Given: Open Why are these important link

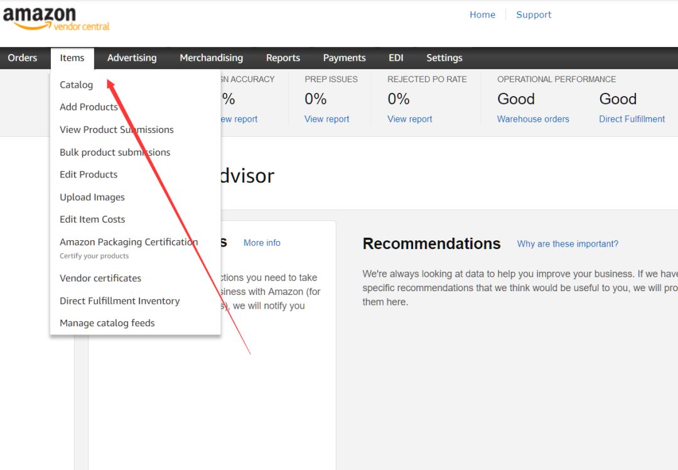Looking at the screenshot, I should tap(568, 244).
